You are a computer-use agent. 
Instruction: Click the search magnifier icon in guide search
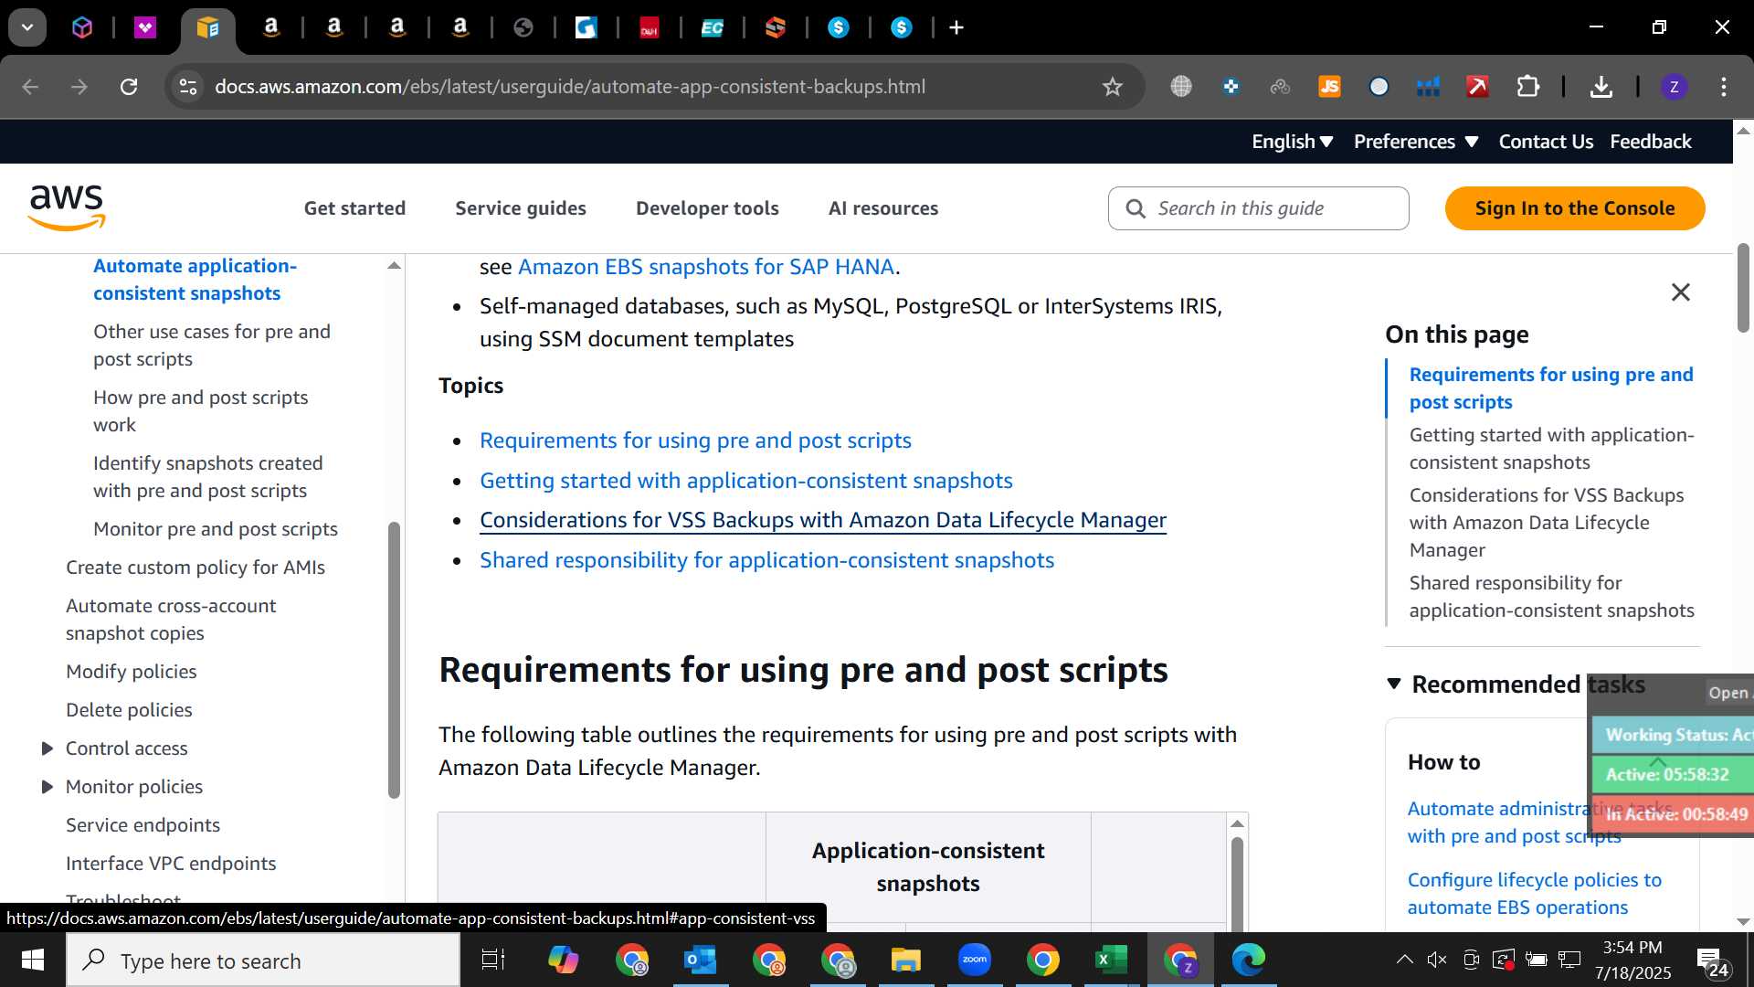coord(1136,208)
